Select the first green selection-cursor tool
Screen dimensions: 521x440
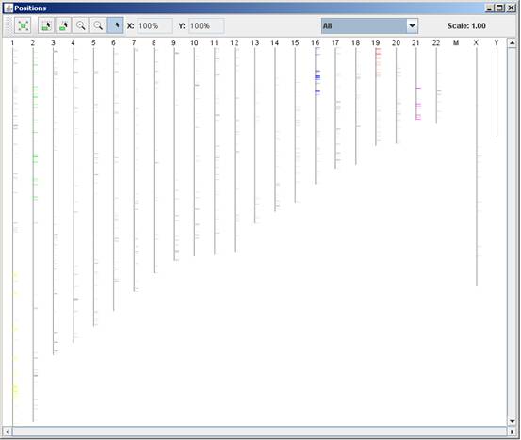point(46,26)
